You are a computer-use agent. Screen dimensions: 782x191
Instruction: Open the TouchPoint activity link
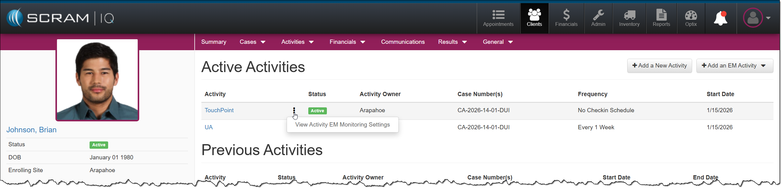tap(219, 110)
